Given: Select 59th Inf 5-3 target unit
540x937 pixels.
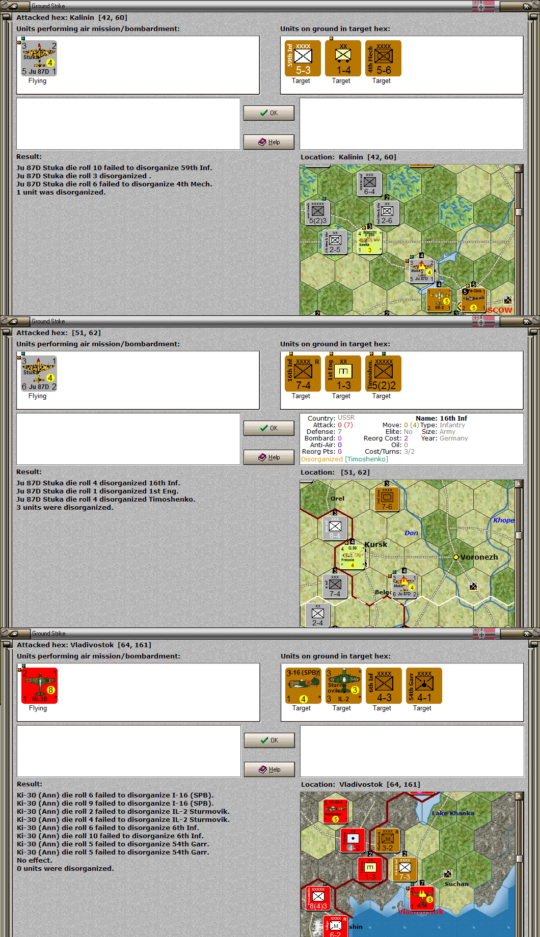Looking at the screenshot, I should pyautogui.click(x=303, y=59).
